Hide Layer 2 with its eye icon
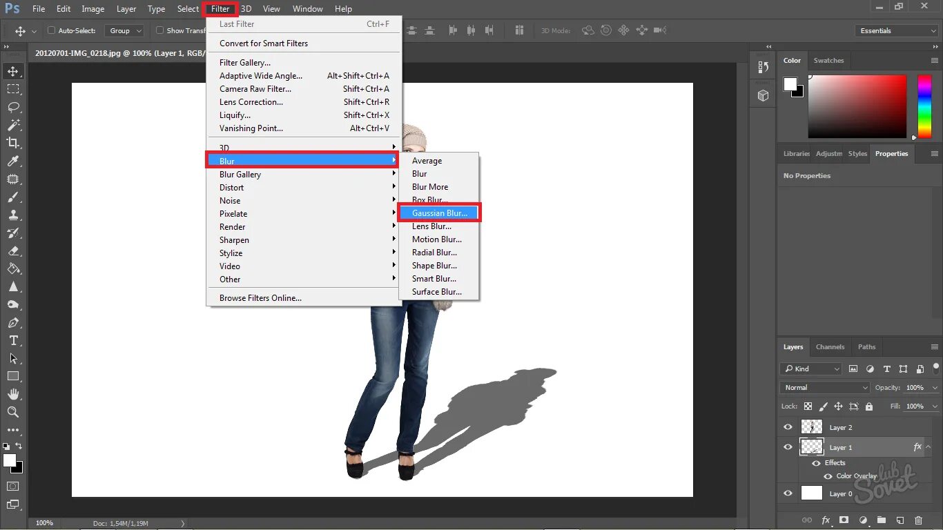Screen dimensions: 943x530 pos(788,427)
